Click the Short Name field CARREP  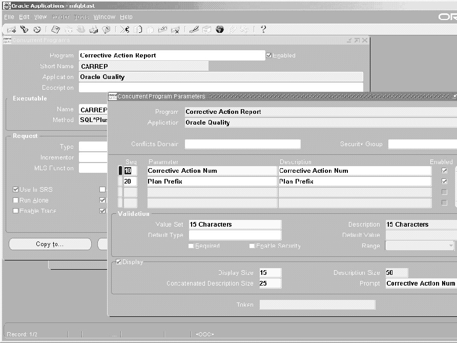[143, 66]
